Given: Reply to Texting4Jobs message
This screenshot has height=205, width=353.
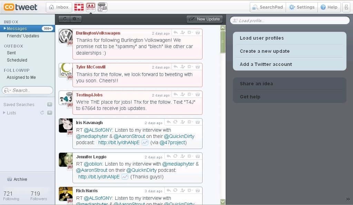Looking at the screenshot, I should [x=176, y=94].
